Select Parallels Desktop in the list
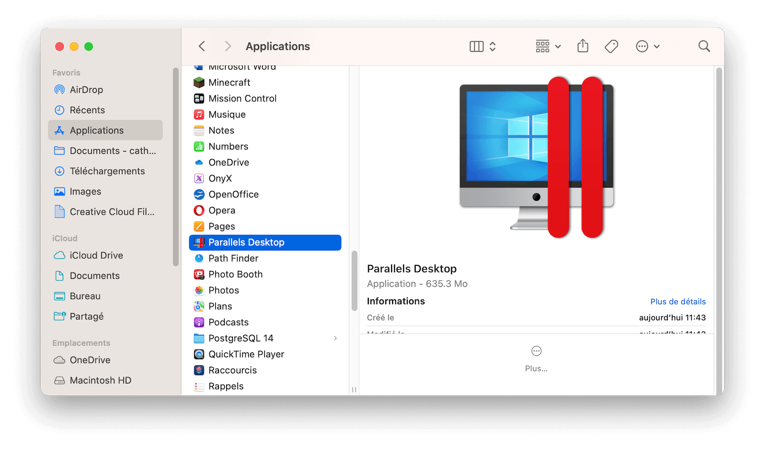 pos(265,242)
